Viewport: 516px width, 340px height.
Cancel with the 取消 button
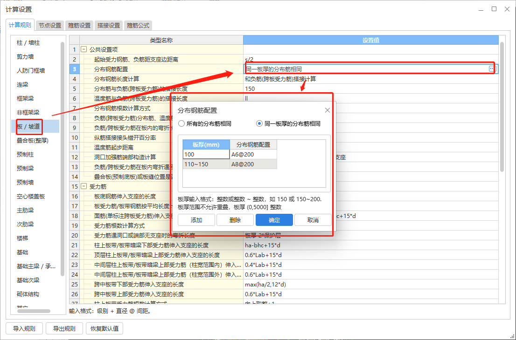tap(313, 220)
